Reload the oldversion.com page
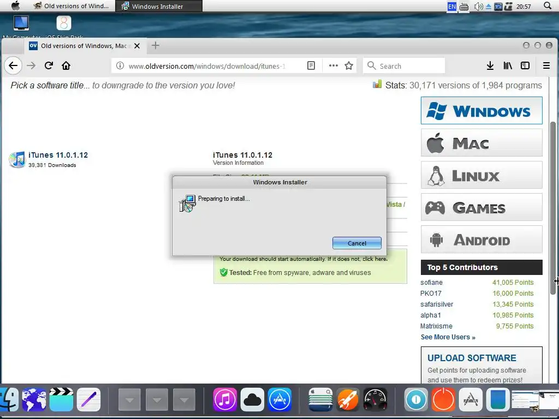This screenshot has height=419, width=559. pos(49,65)
